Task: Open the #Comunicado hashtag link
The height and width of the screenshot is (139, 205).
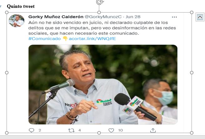Action: pos(44,39)
